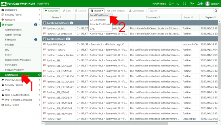
Task: Click the Delete button
Action: (x=80, y=11)
